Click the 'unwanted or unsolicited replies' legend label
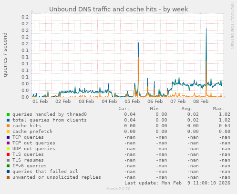 (57, 177)
